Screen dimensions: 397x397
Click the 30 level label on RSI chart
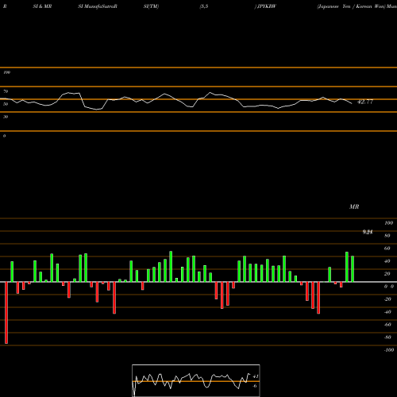tap(6, 117)
